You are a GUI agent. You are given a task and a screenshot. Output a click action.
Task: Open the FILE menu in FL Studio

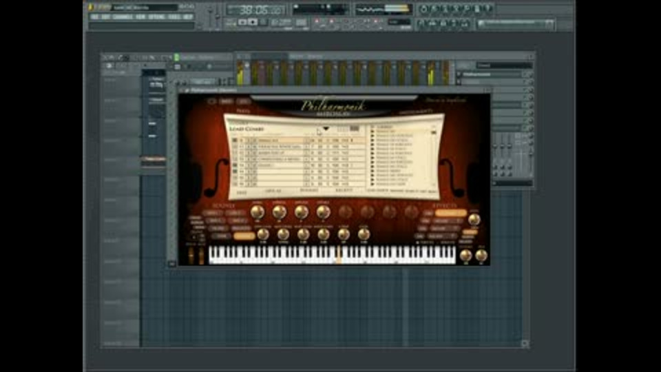94,17
